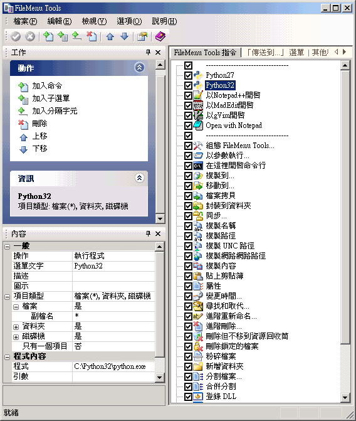
Task: Click the 在這裡開啟命令行 console icon
Action: [198, 166]
